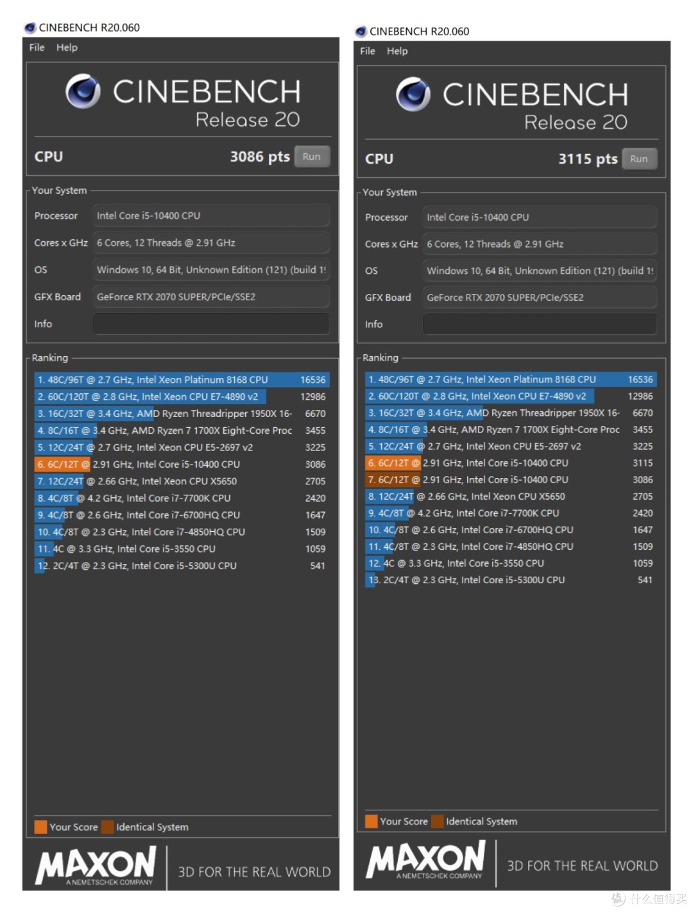Click MAXON logo in left window

tap(96, 865)
